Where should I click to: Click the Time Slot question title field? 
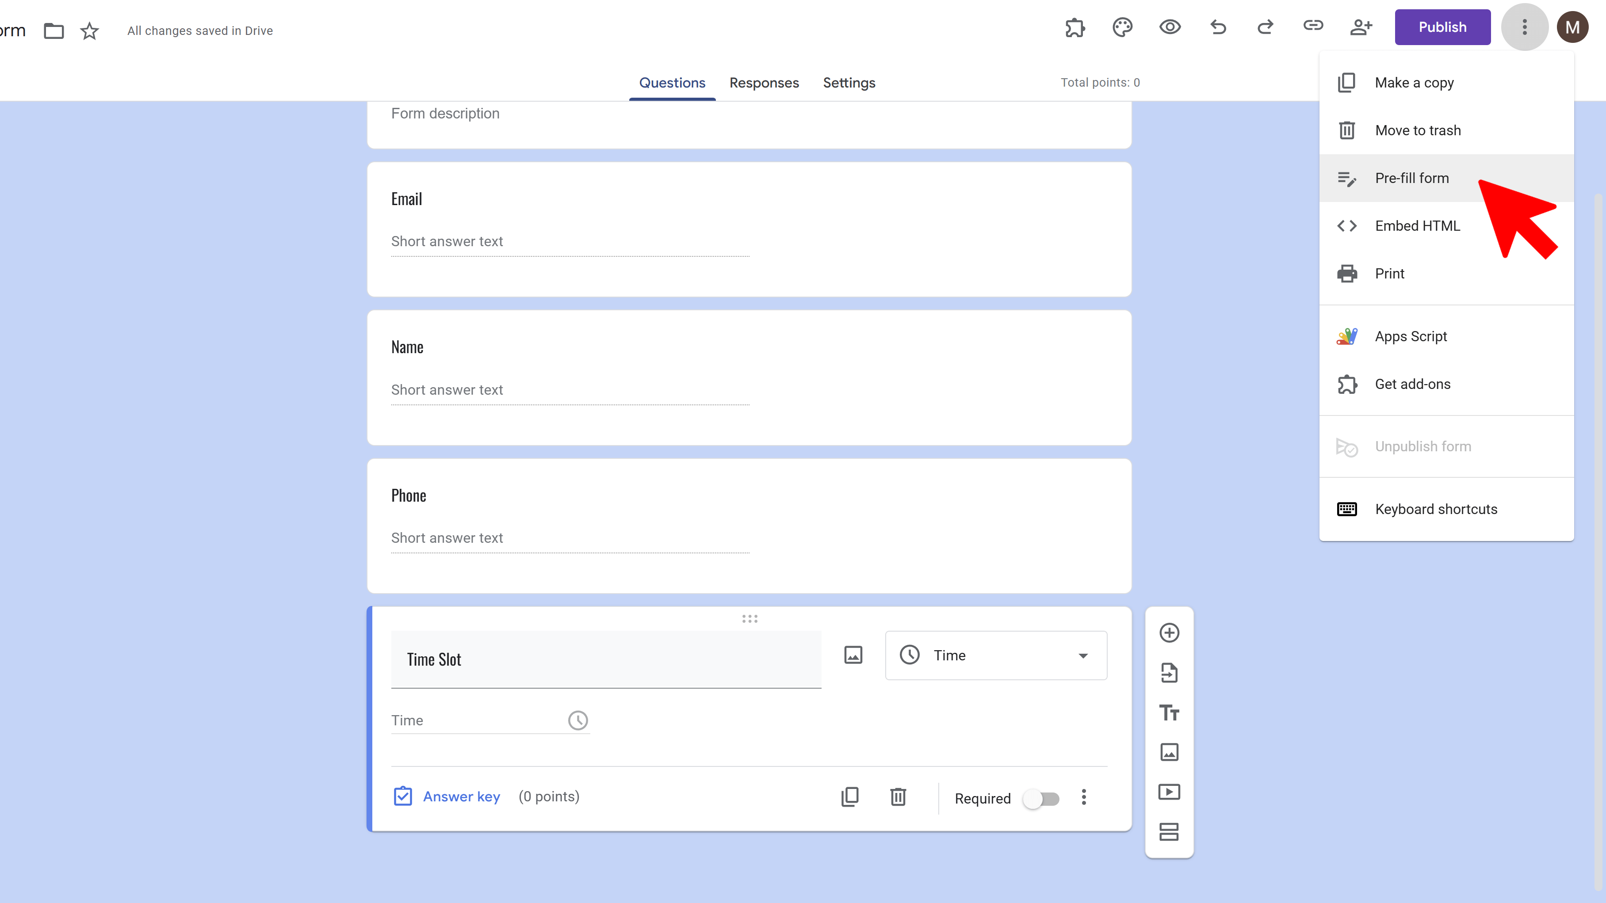click(605, 659)
